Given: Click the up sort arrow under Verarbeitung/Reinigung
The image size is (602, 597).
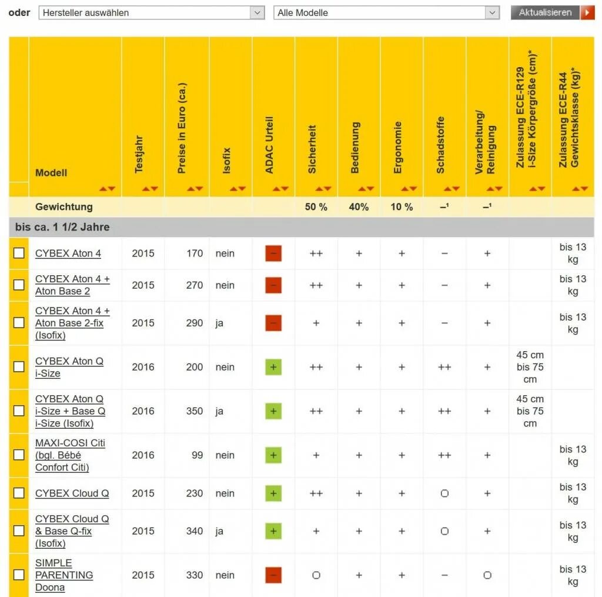Looking at the screenshot, I should (x=490, y=189).
